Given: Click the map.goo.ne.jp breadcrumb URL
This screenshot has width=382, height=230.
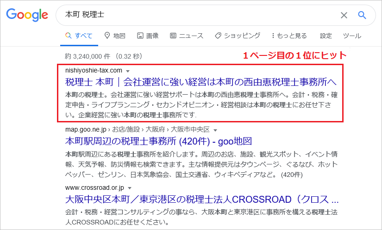Looking at the screenshot, I should click(x=138, y=129).
